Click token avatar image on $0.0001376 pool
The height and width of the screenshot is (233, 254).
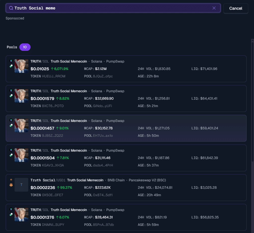[21, 214]
